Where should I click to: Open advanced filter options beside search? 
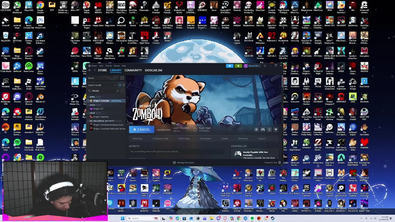(x=122, y=91)
